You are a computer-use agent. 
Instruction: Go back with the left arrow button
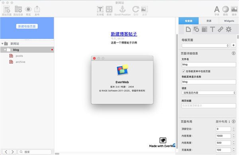[6, 152]
